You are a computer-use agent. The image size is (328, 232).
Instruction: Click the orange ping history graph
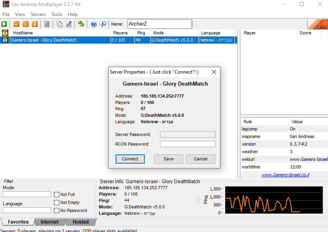click(274, 200)
